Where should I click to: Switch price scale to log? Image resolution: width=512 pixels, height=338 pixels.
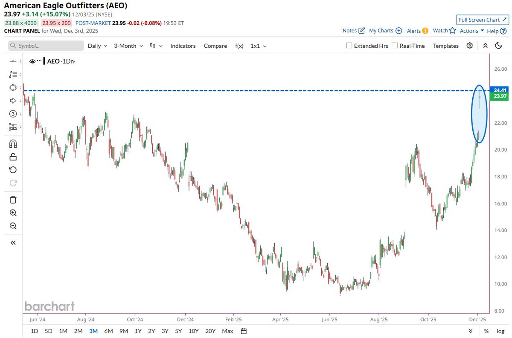(500, 331)
